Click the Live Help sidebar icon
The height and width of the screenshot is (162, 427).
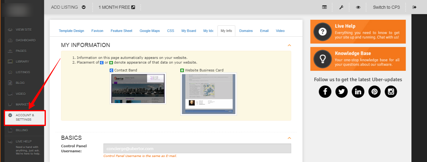(10, 141)
